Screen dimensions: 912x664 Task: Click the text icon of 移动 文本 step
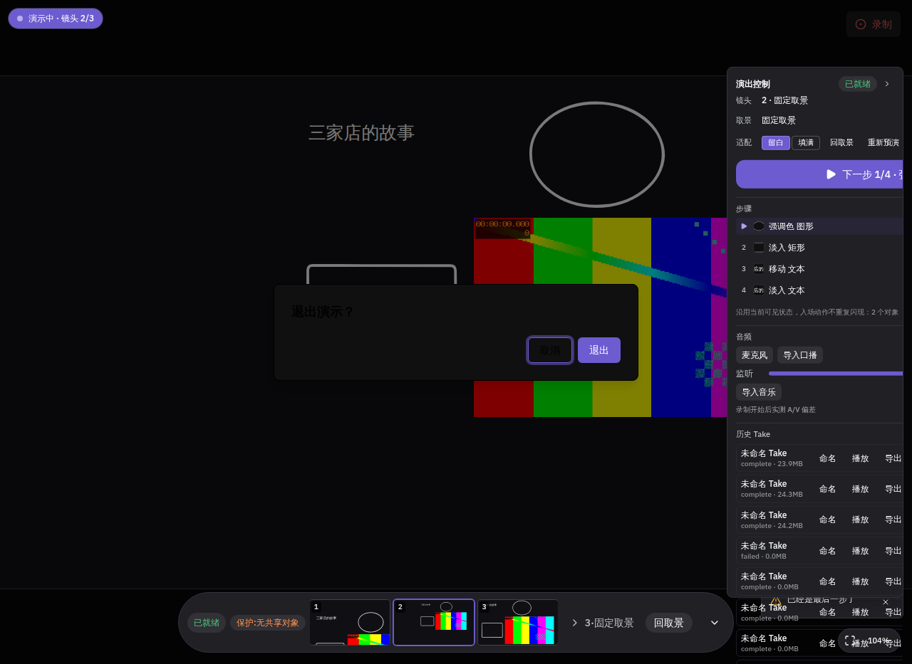click(759, 269)
